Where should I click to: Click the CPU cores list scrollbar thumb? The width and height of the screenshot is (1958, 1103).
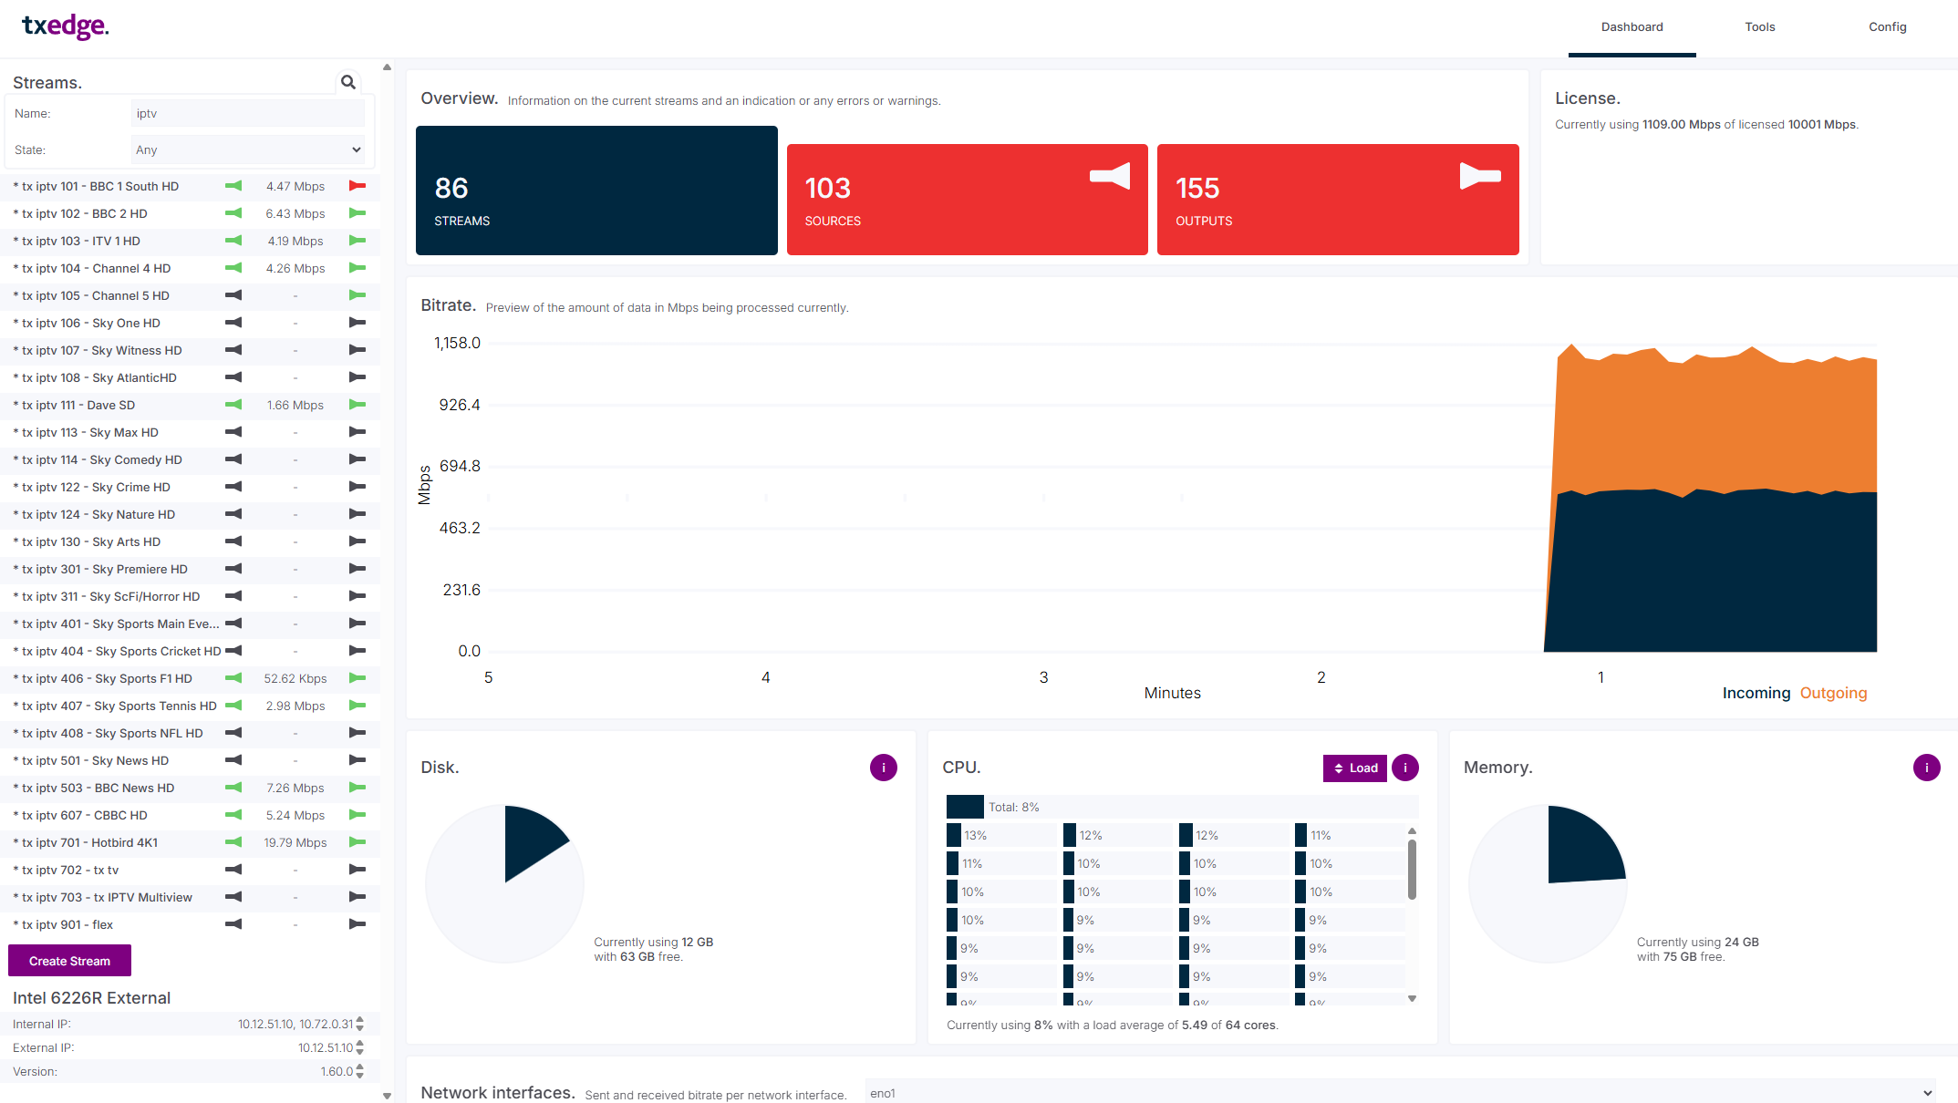(x=1412, y=870)
